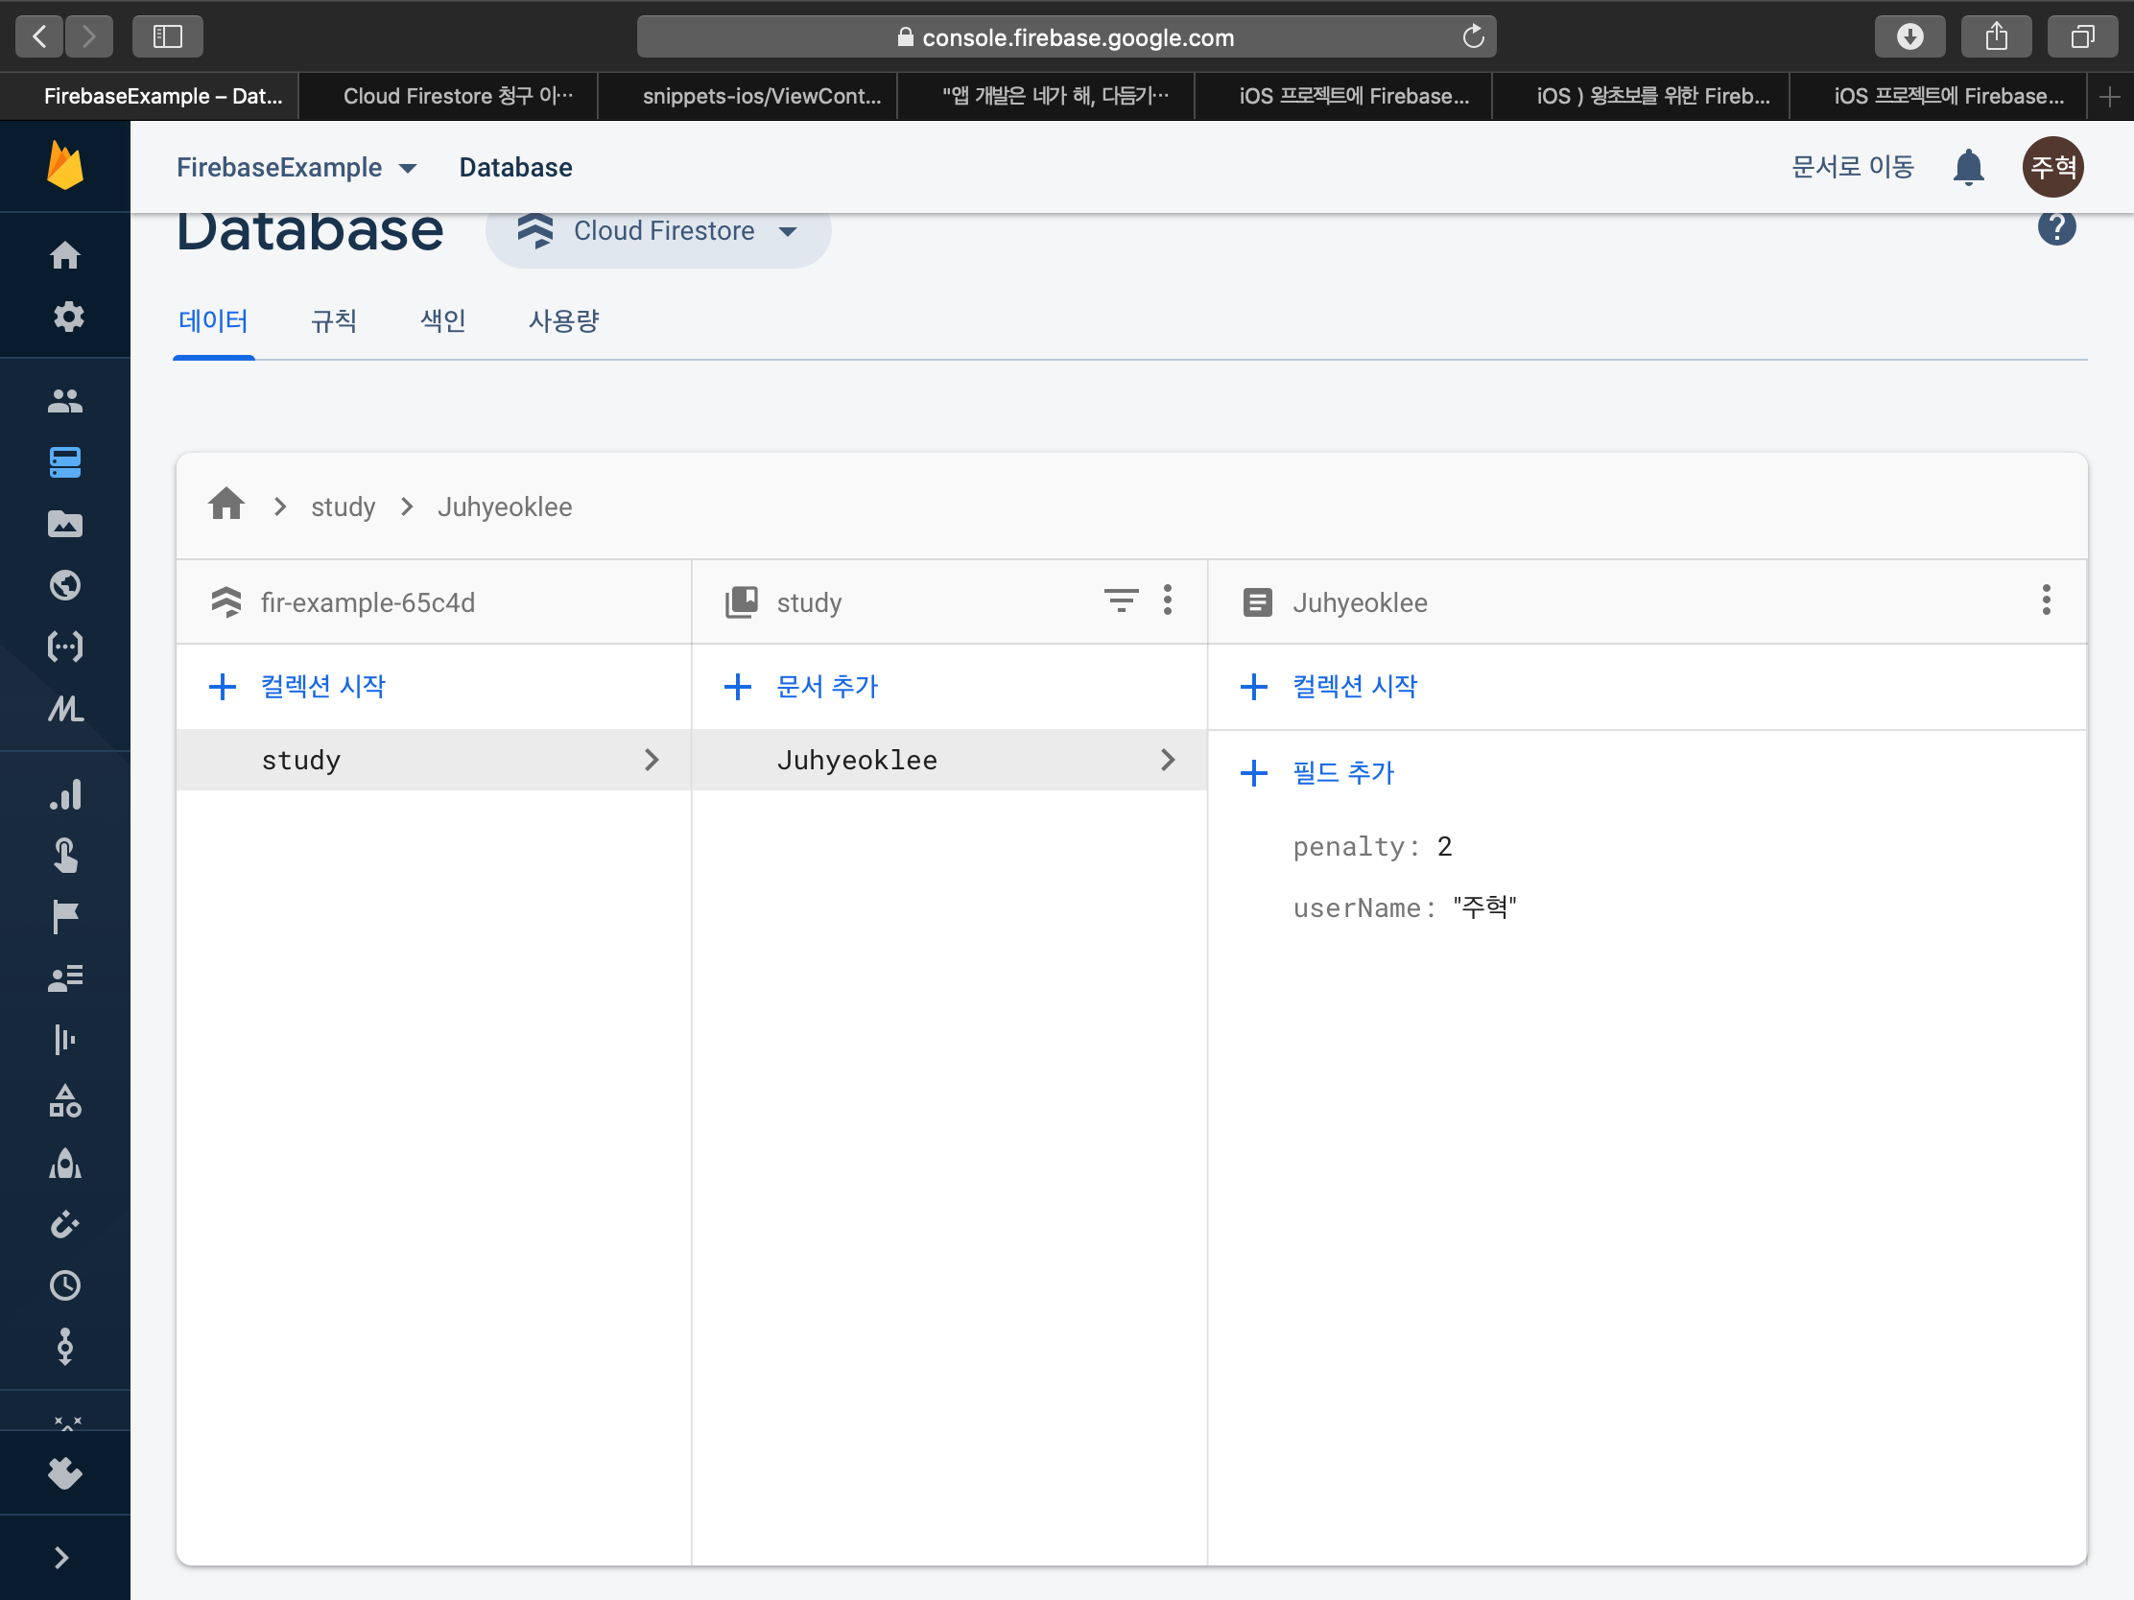
Task: Open the Hosting globe icon in sidebar
Action: [x=64, y=585]
